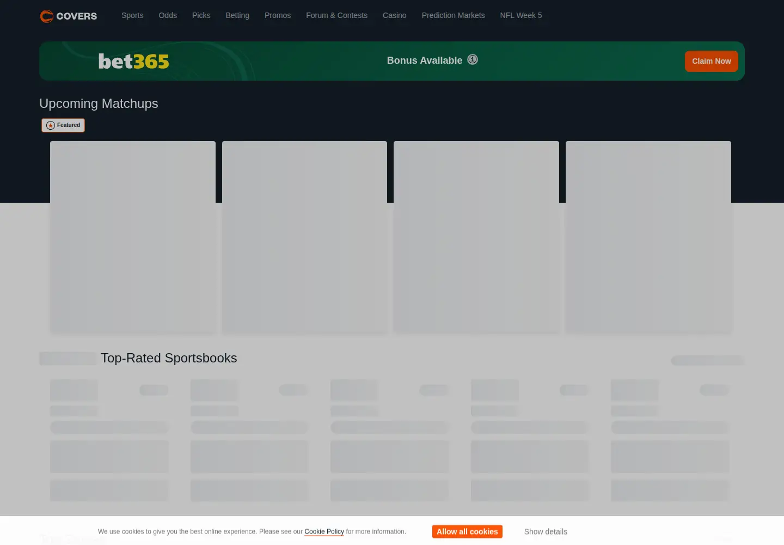Screen dimensions: 784x545
Task: Open the Picks menu
Action: [201, 15]
